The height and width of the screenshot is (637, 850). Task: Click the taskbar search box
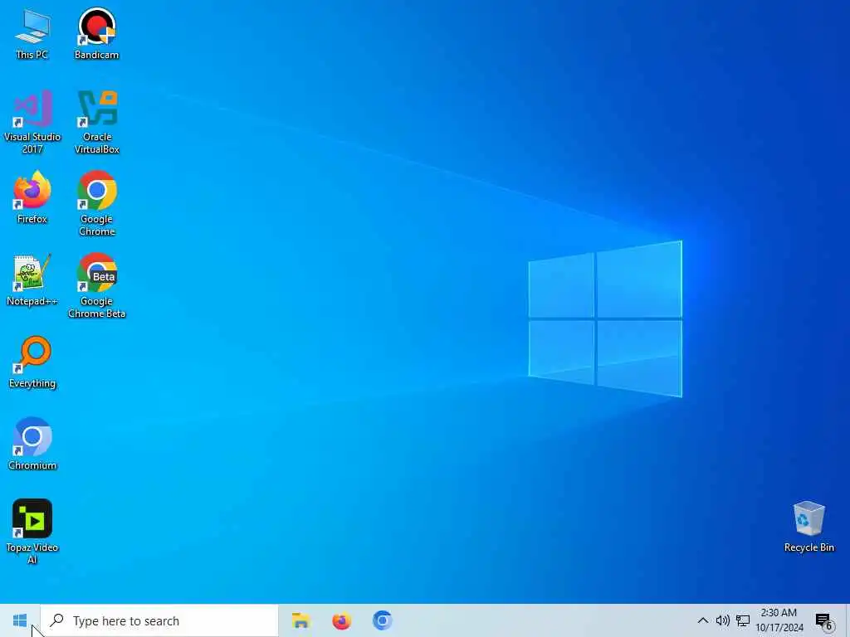tap(159, 620)
